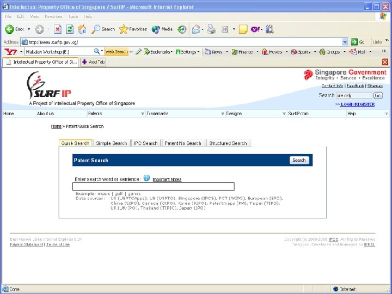The image size is (392, 294).
Task: Expand the Help navigation menu
Action: click(x=386, y=113)
